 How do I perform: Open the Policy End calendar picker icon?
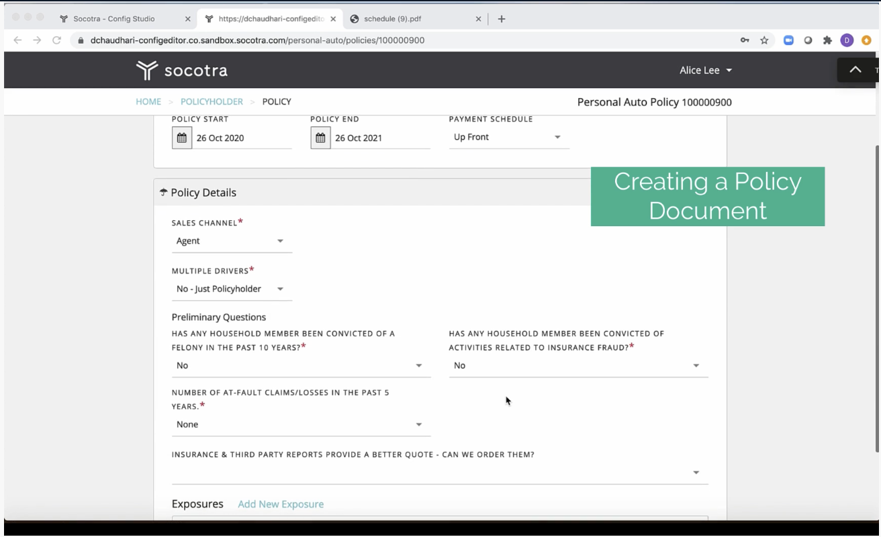coord(320,138)
